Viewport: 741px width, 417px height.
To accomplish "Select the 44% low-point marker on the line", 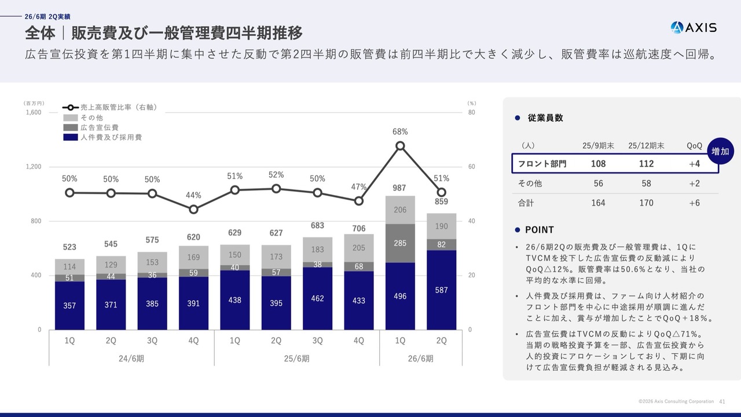I will click(193, 209).
